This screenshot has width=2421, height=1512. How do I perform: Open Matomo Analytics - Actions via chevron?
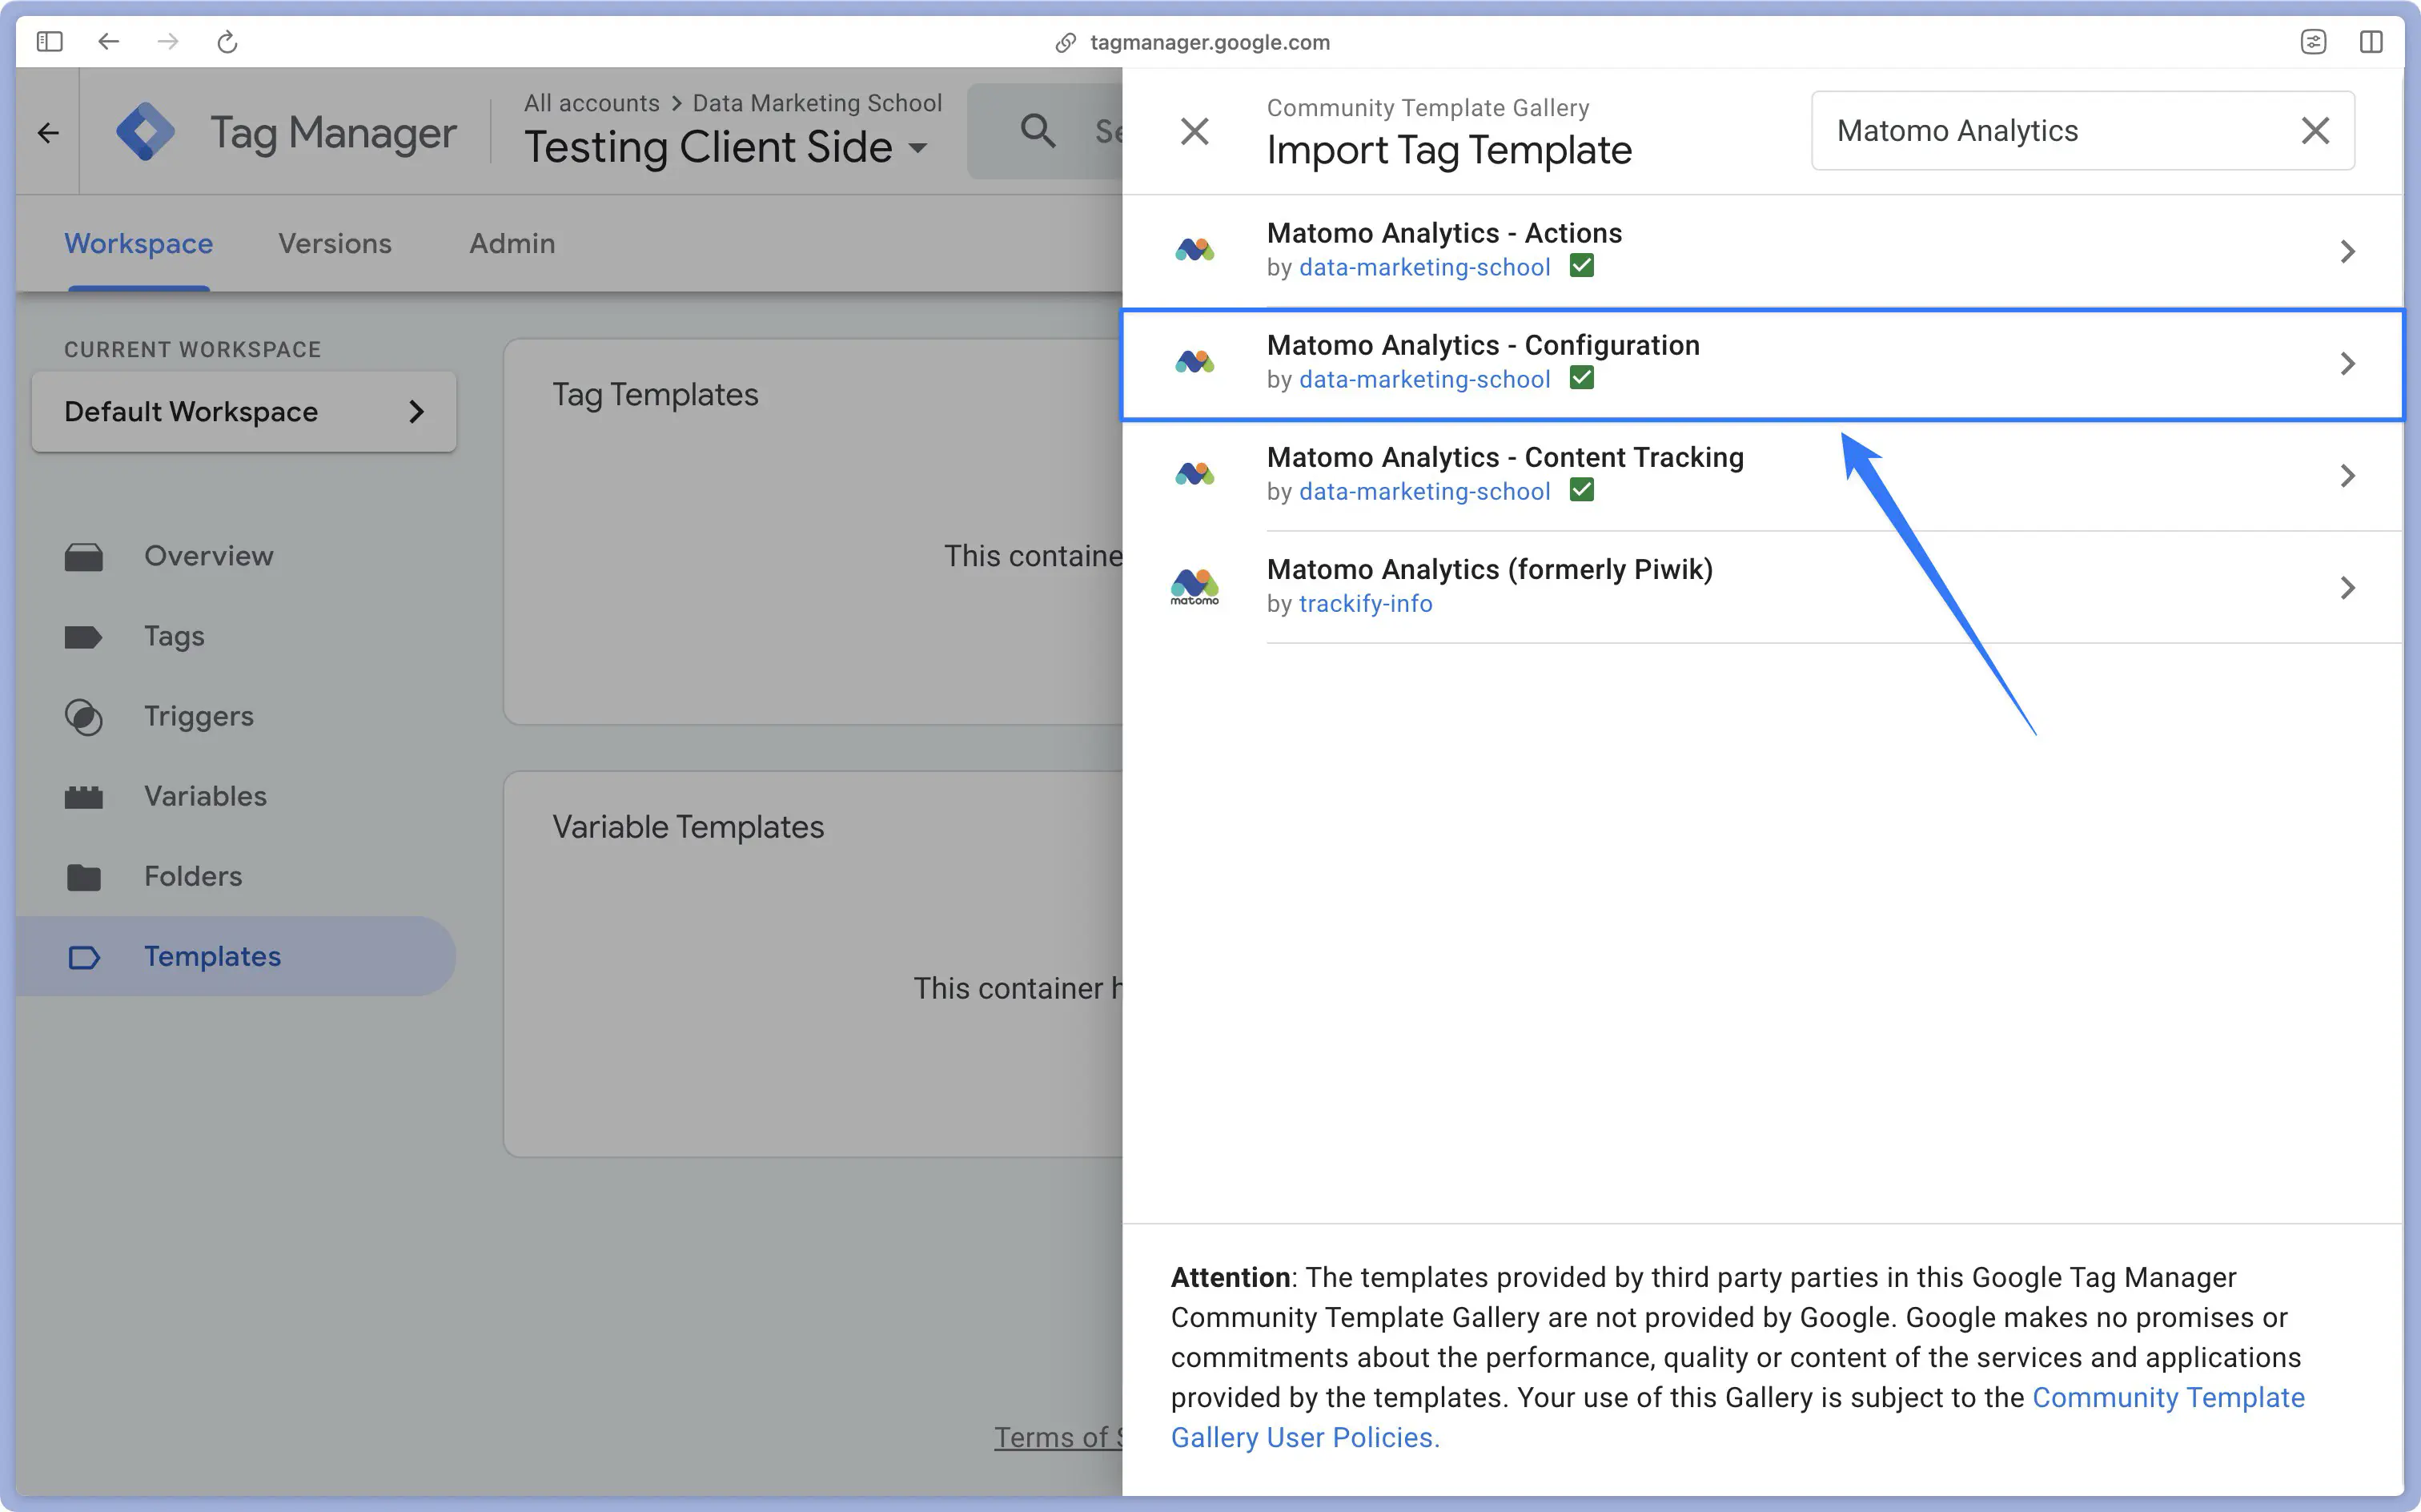2348,251
